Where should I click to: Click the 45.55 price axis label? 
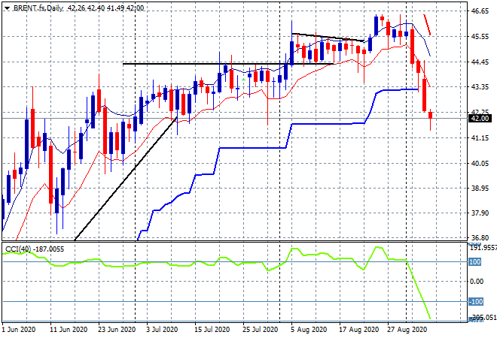click(x=480, y=37)
